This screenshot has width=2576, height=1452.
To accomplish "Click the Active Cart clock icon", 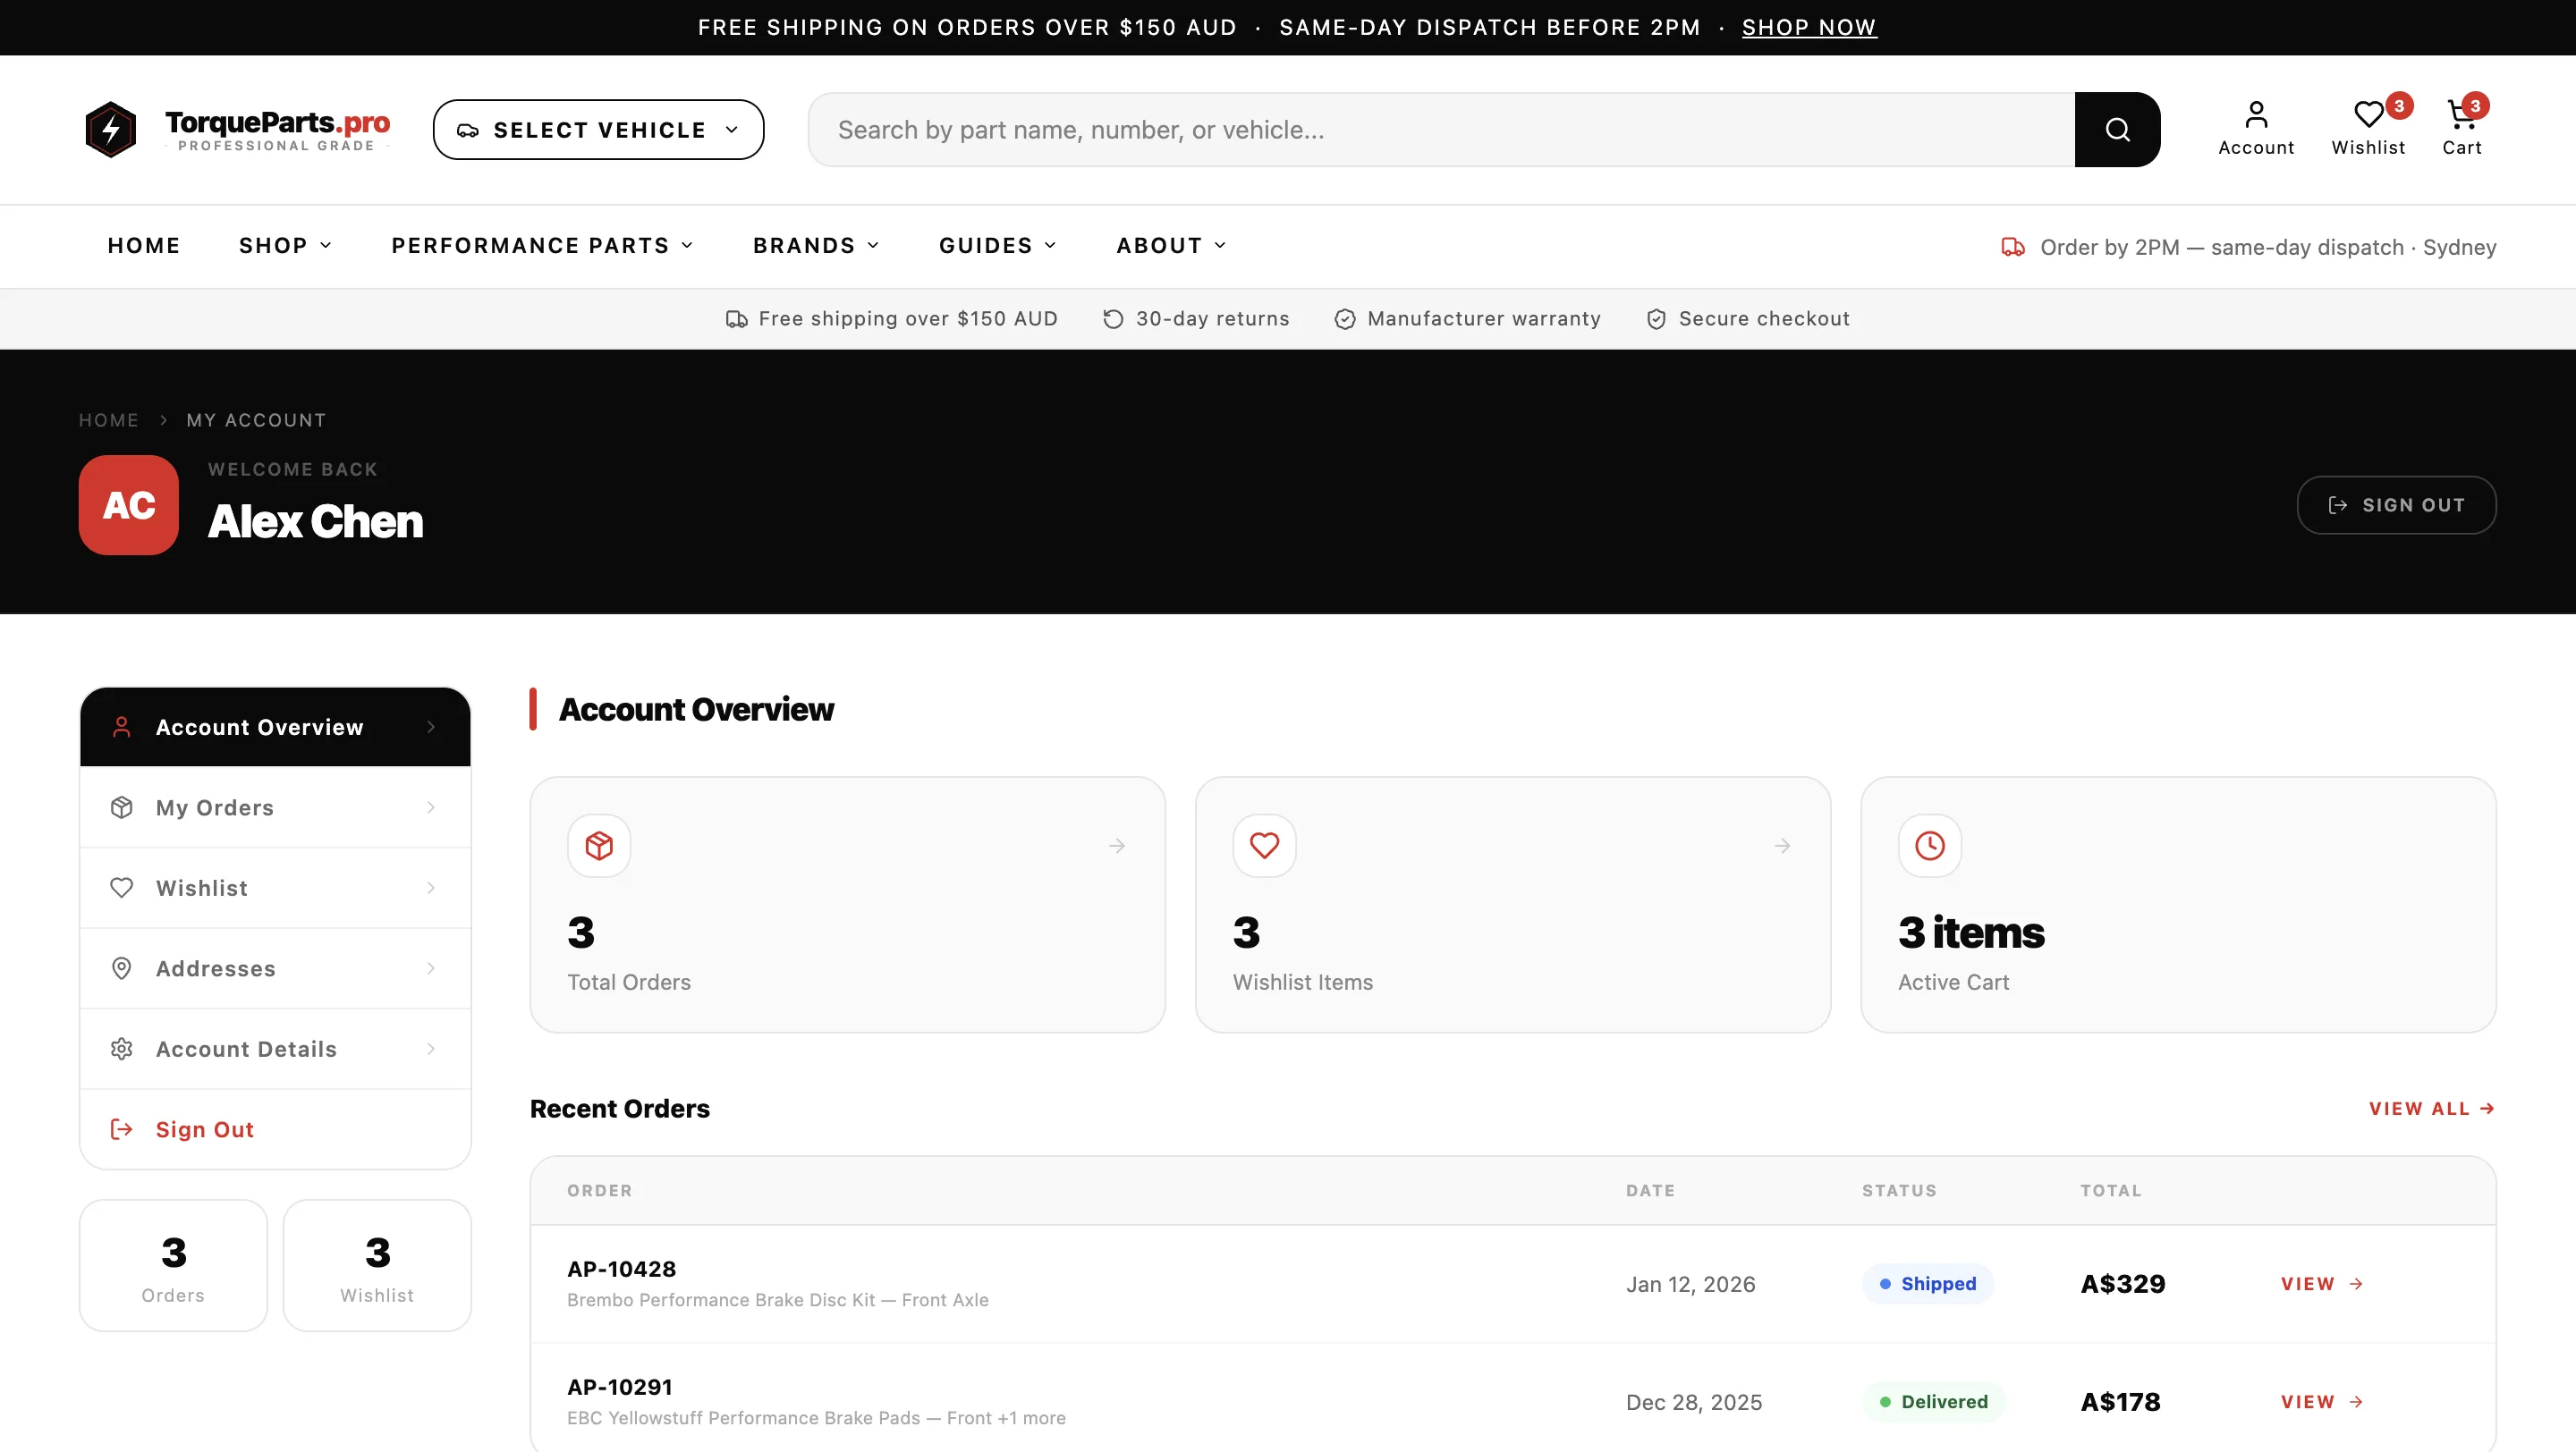I will (1928, 846).
